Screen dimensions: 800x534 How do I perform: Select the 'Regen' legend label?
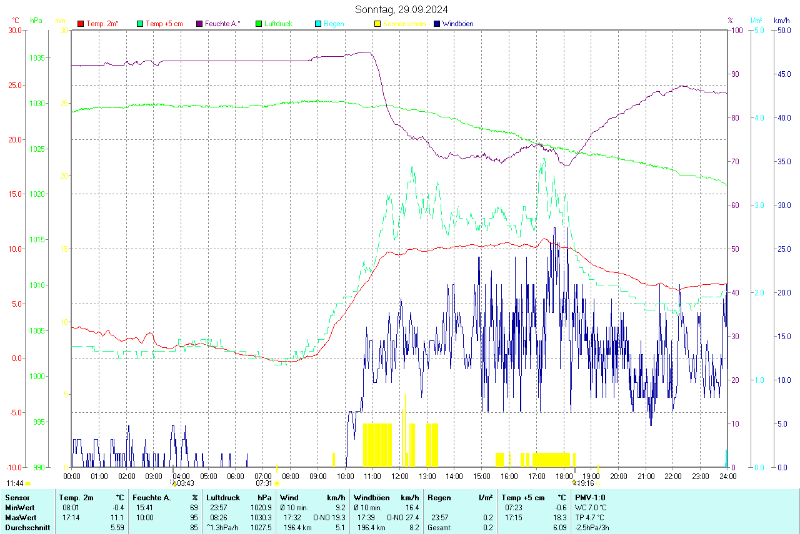point(334,24)
